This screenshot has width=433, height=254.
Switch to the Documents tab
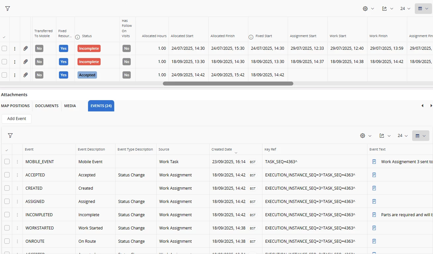click(47, 106)
